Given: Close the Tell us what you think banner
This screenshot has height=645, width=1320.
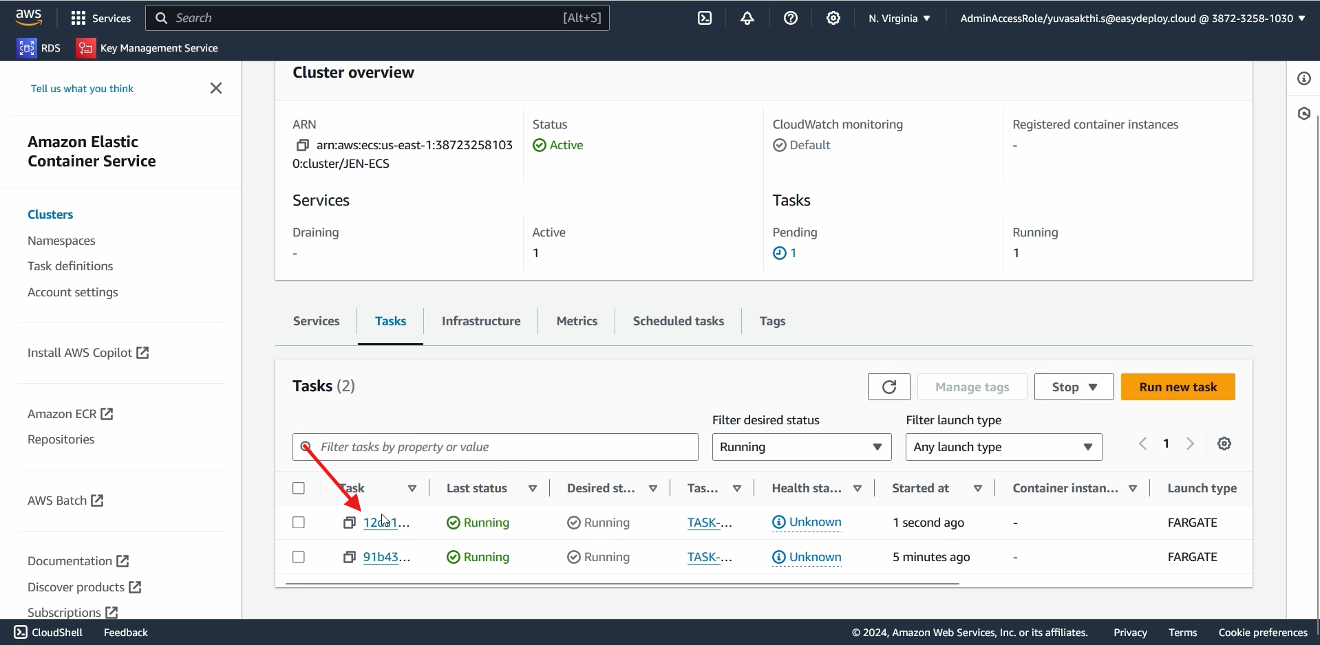Looking at the screenshot, I should 215,88.
